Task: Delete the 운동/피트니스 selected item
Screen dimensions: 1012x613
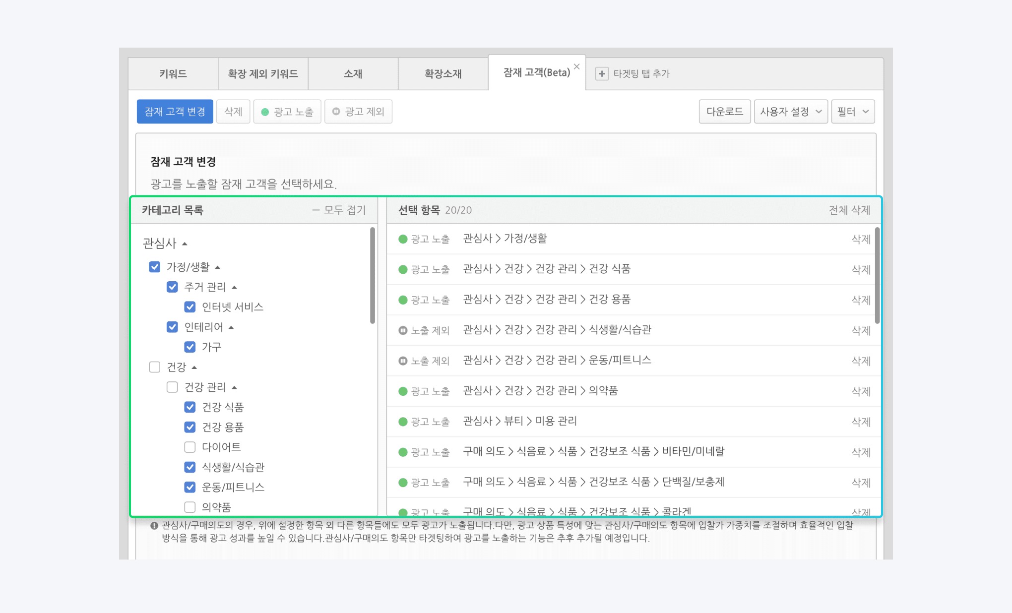Action: (x=861, y=361)
